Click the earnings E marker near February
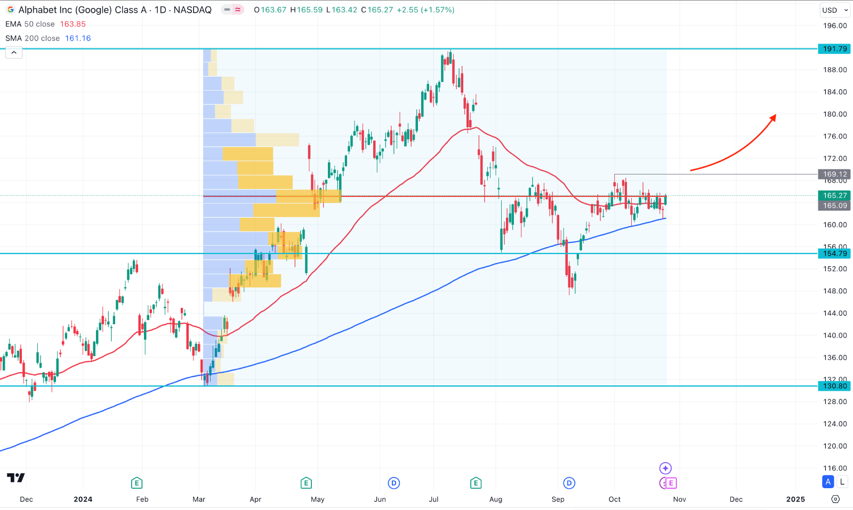The width and height of the screenshot is (853, 510). point(136,483)
